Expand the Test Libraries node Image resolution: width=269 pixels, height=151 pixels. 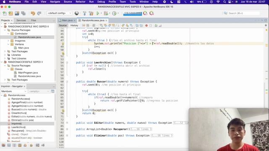tap(5, 59)
